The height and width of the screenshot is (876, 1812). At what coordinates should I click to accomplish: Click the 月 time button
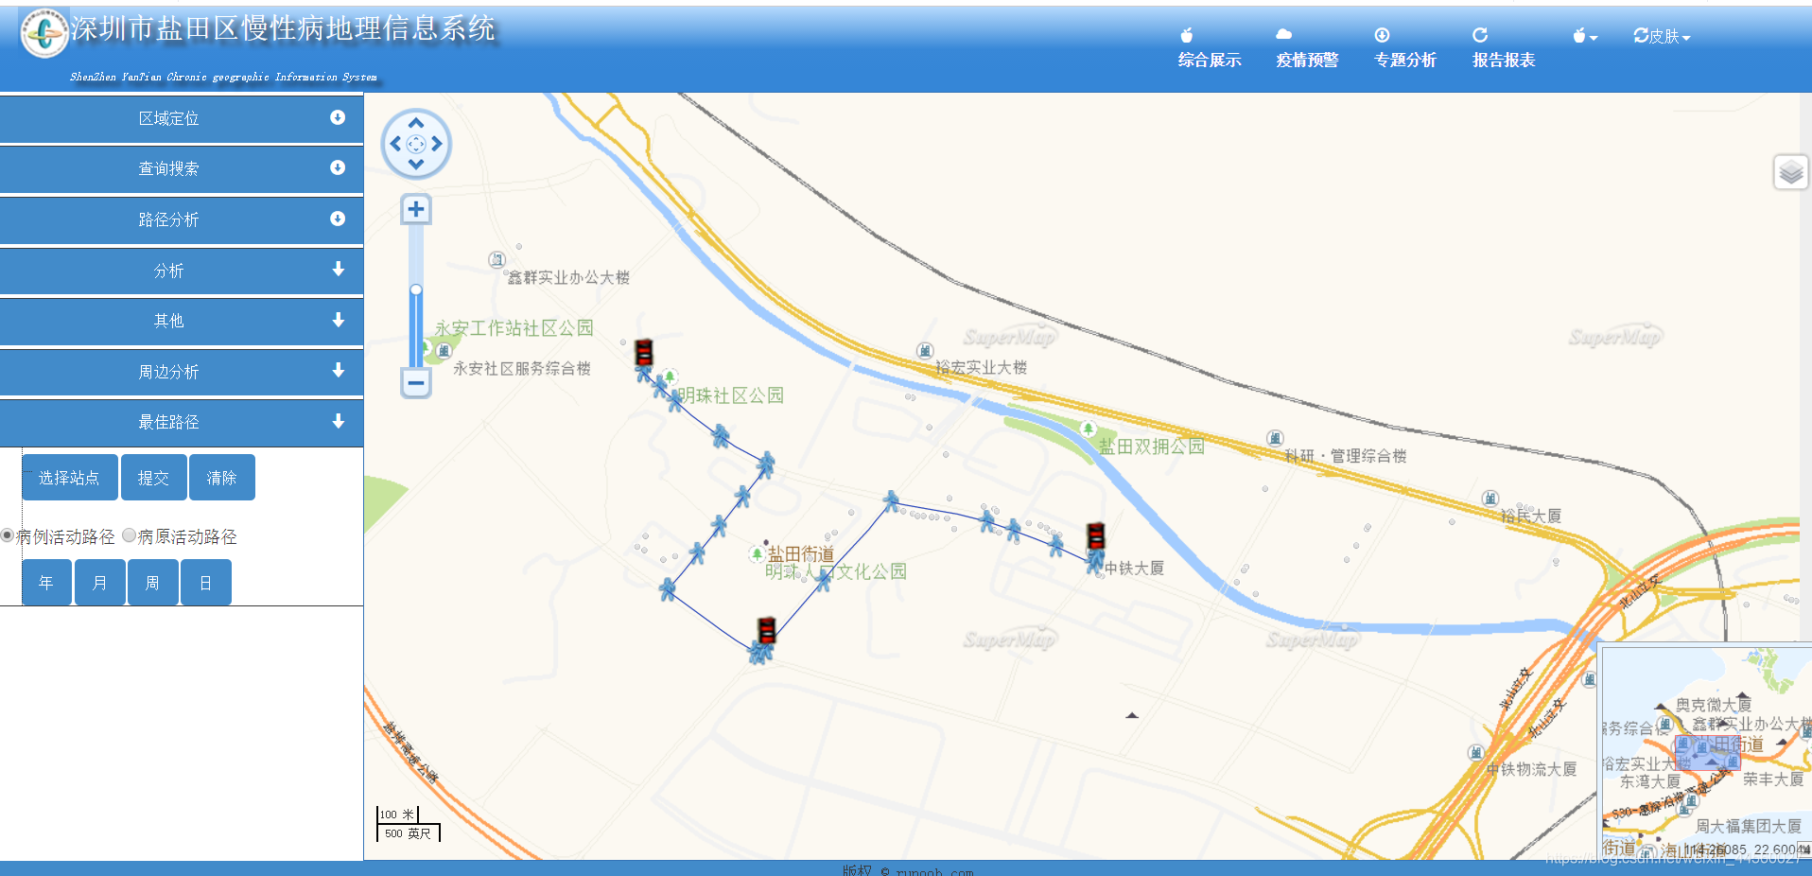[x=100, y=583]
